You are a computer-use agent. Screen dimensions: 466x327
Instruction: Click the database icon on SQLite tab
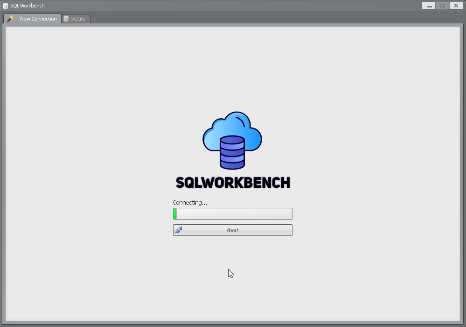(66, 19)
